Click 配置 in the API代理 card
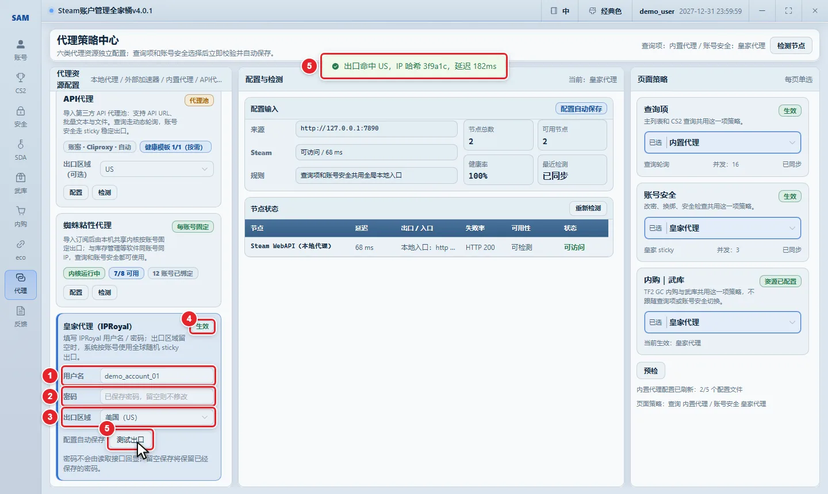This screenshot has width=828, height=494. pyautogui.click(x=76, y=192)
